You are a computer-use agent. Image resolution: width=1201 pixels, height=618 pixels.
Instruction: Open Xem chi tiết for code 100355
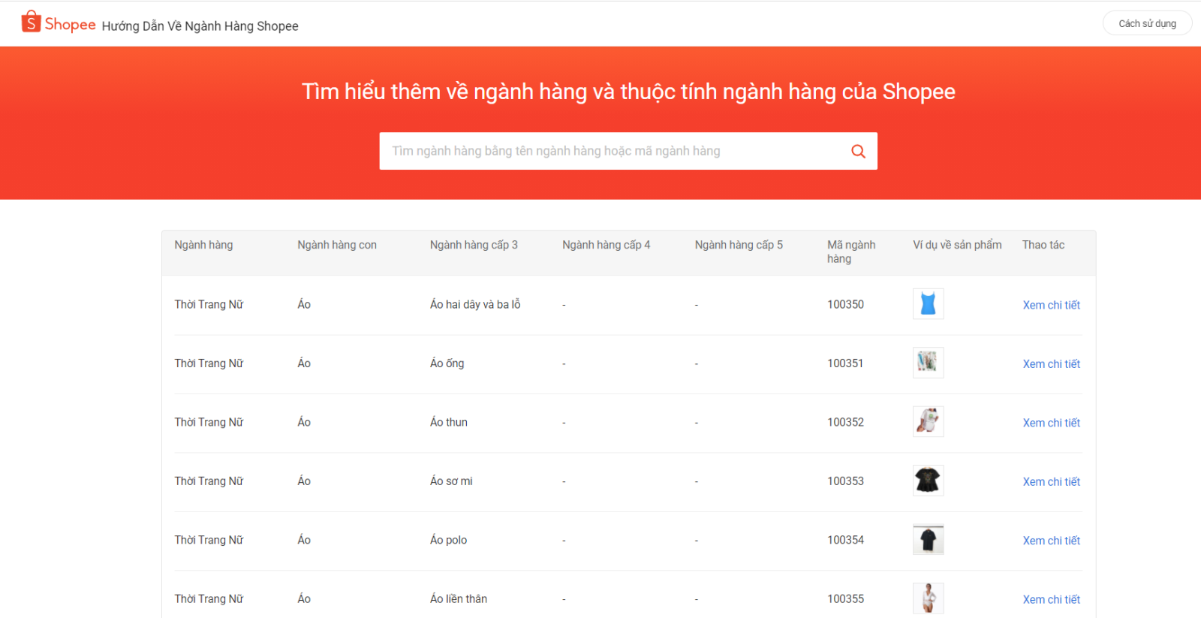point(1051,599)
